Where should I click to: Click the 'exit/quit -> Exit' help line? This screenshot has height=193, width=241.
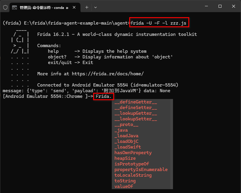click(x=70, y=63)
